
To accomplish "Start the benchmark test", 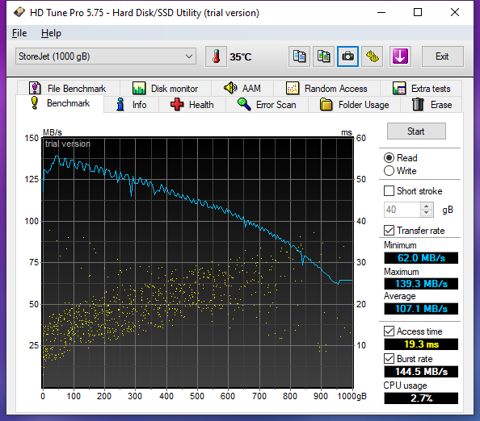I will [416, 131].
